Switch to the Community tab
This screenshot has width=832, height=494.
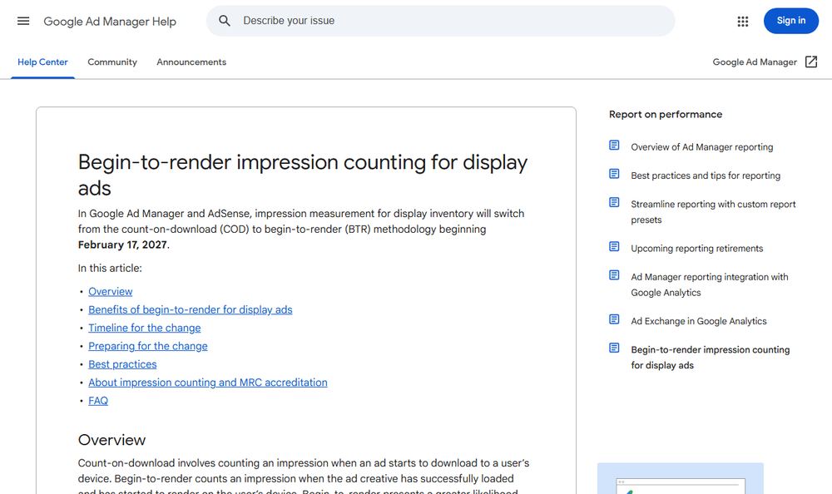click(x=112, y=62)
